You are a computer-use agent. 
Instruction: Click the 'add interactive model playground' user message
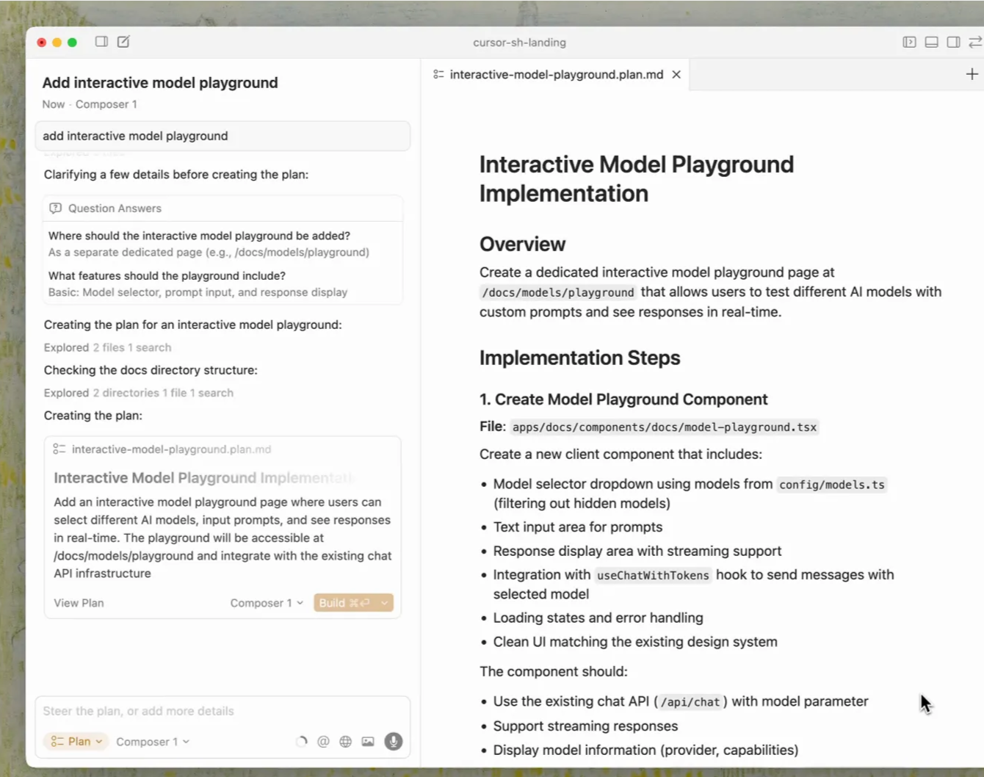pyautogui.click(x=223, y=136)
